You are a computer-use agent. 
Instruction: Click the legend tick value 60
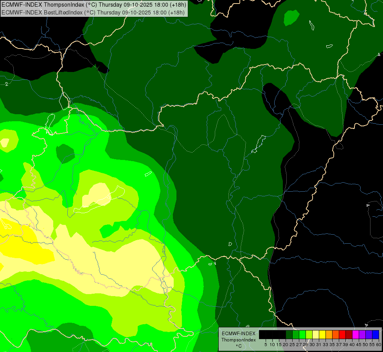point(379,345)
